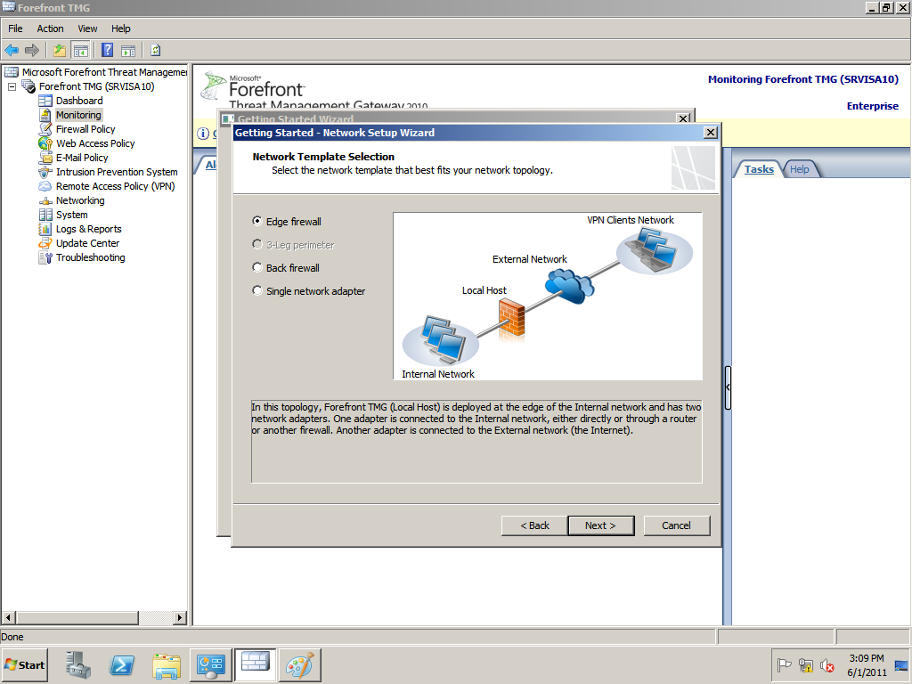Open the Action menu
The width and height of the screenshot is (912, 684).
(50, 28)
